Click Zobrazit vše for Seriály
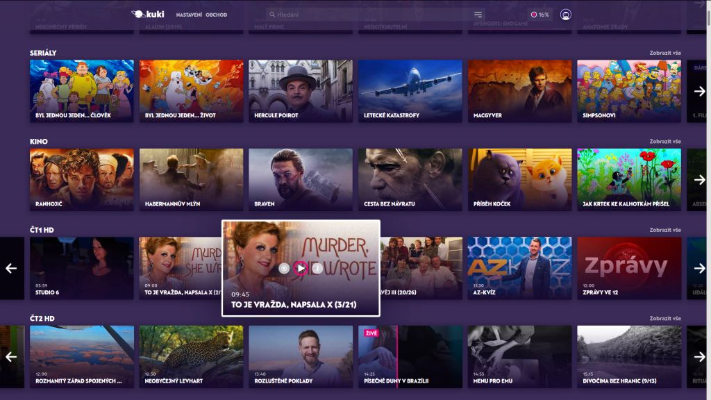The width and height of the screenshot is (711, 400). (664, 53)
